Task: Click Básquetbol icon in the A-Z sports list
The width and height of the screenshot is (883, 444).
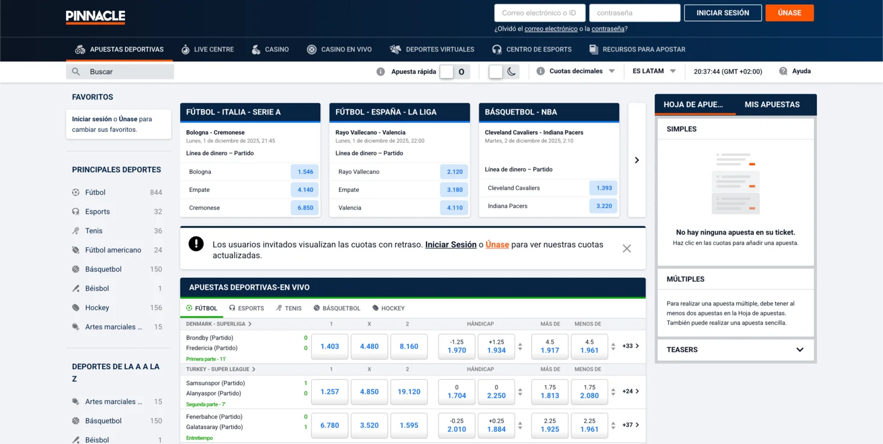Action: click(76, 421)
